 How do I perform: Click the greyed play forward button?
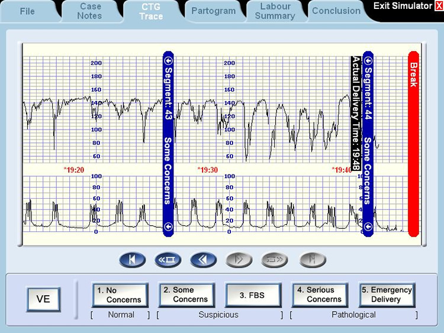pos(239,260)
